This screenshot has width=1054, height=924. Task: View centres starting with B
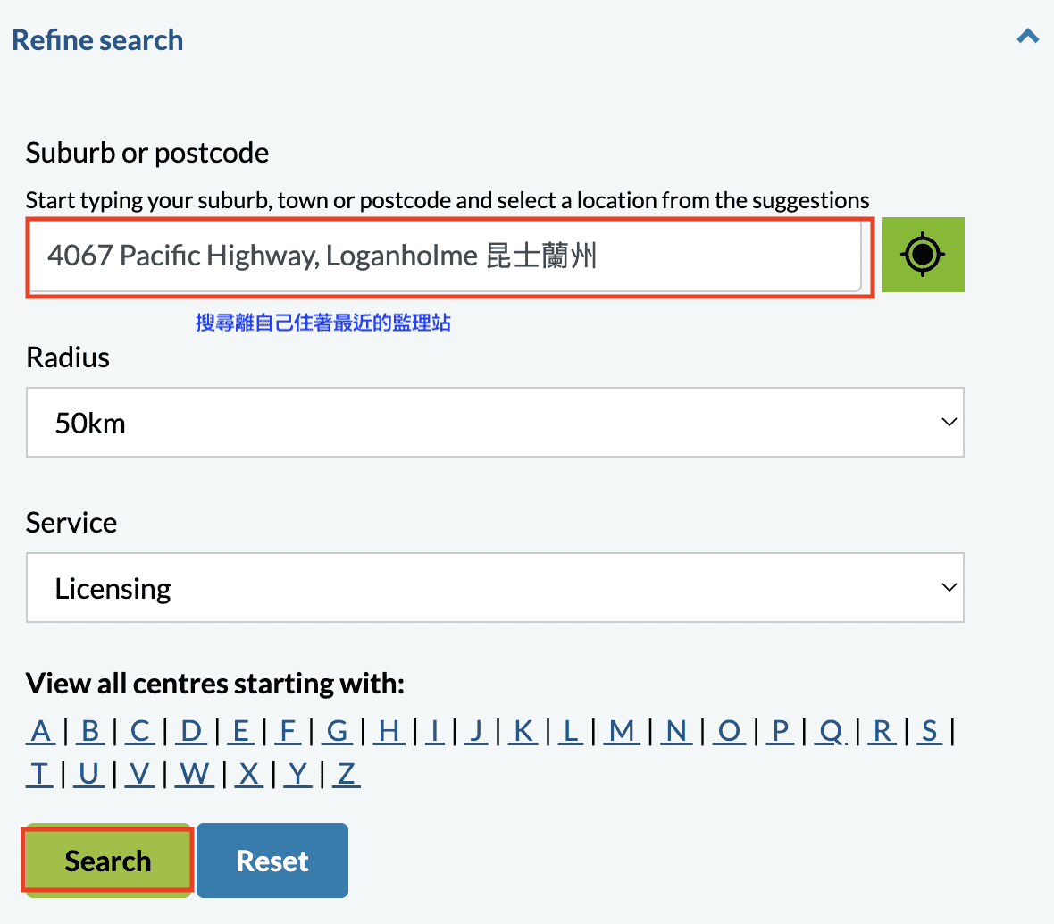point(90,731)
